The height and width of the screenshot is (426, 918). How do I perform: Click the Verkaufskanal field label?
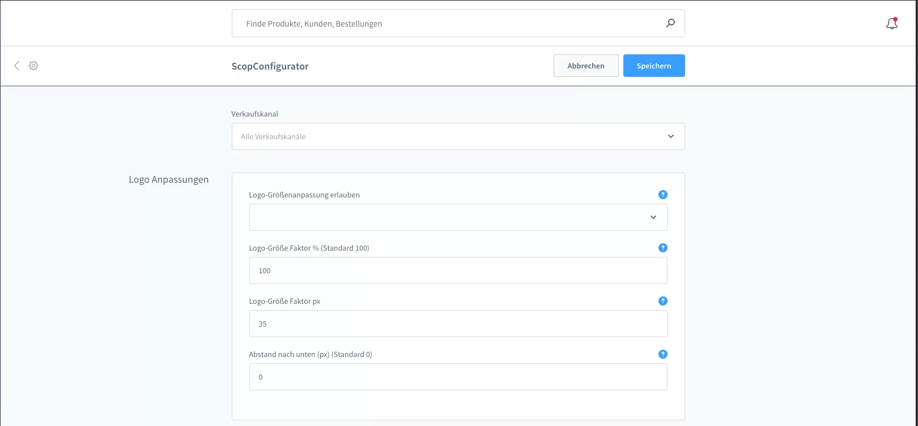pyautogui.click(x=254, y=114)
